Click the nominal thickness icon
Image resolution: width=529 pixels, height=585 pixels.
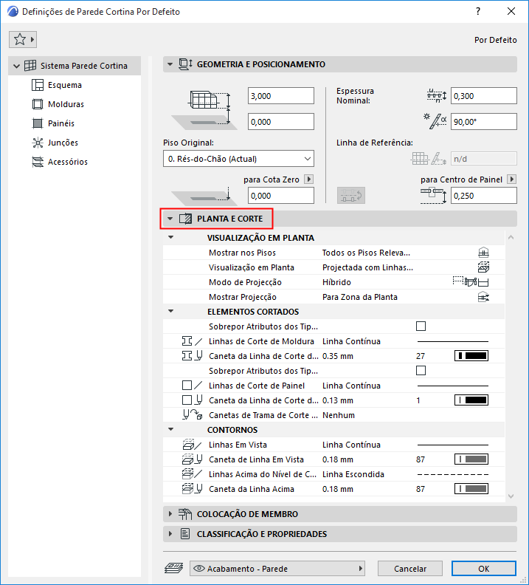(436, 96)
